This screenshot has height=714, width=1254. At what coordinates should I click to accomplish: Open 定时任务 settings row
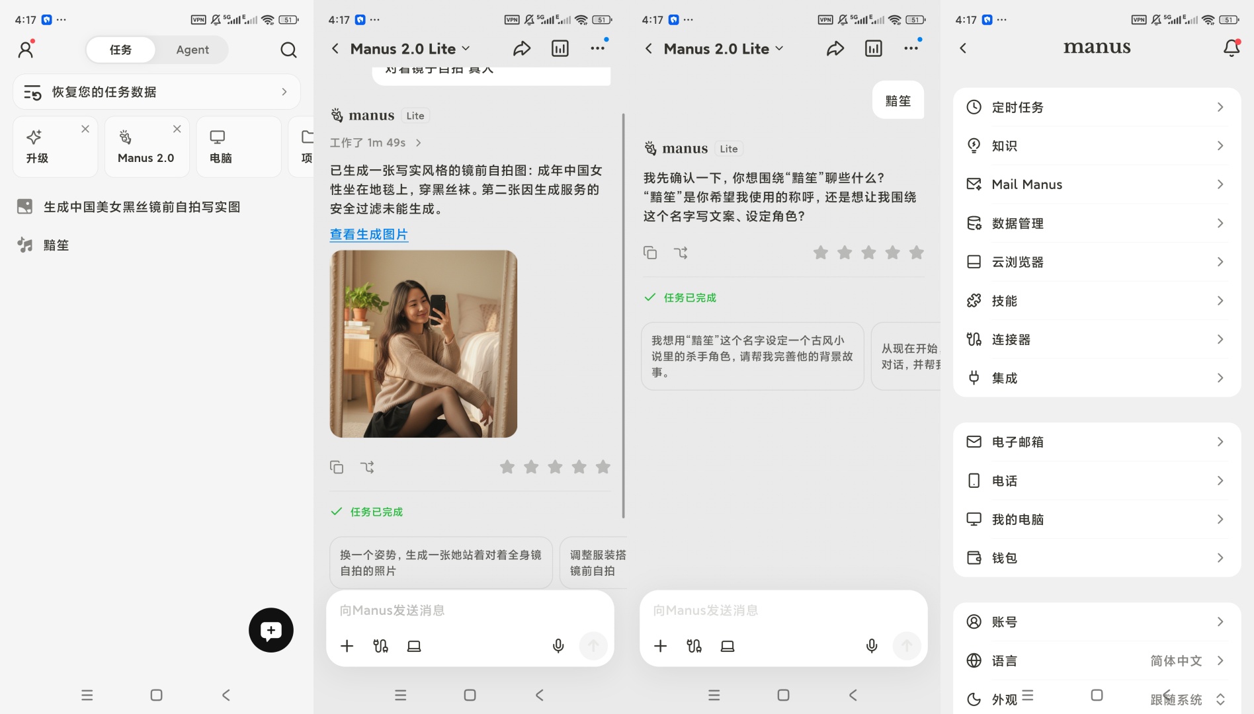coord(1097,107)
